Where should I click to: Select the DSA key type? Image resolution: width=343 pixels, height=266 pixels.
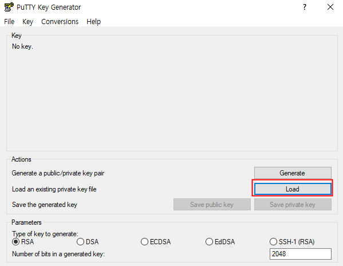(88, 242)
